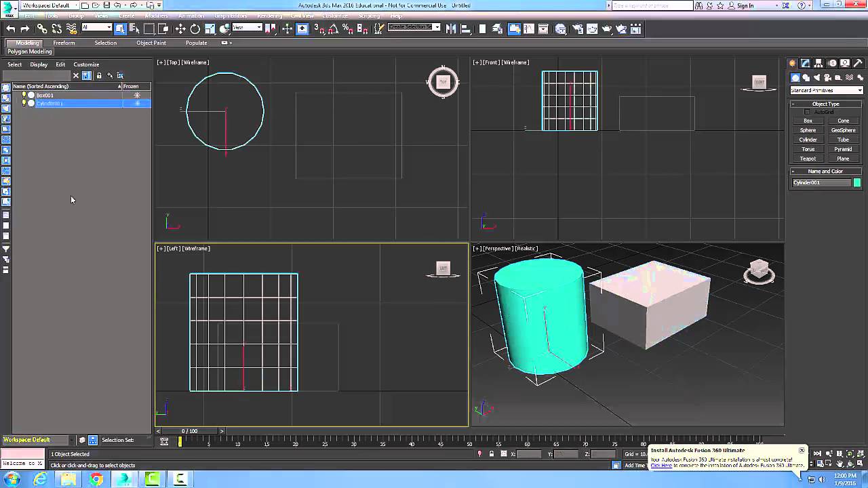
Task: Choose the Rectangular Selection Region tool
Action: click(149, 28)
